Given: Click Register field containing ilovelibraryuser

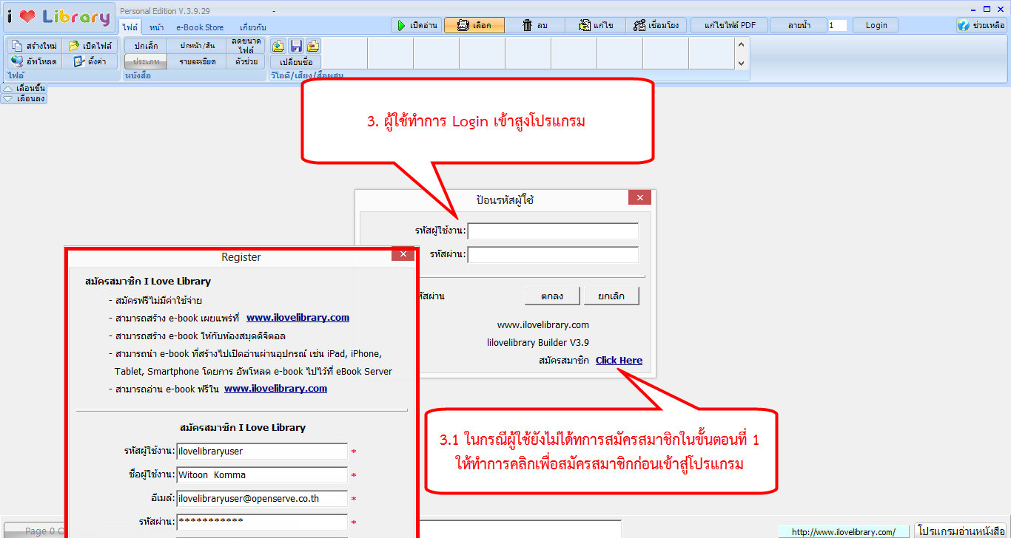Looking at the screenshot, I should (x=262, y=452).
